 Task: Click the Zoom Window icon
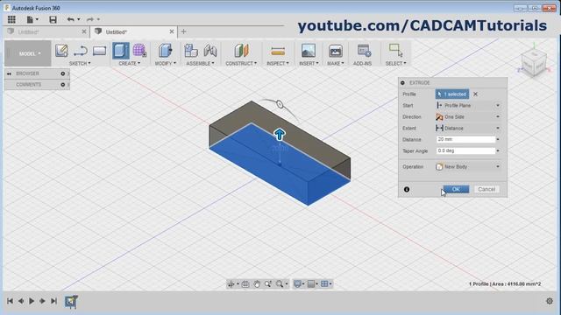click(x=268, y=283)
